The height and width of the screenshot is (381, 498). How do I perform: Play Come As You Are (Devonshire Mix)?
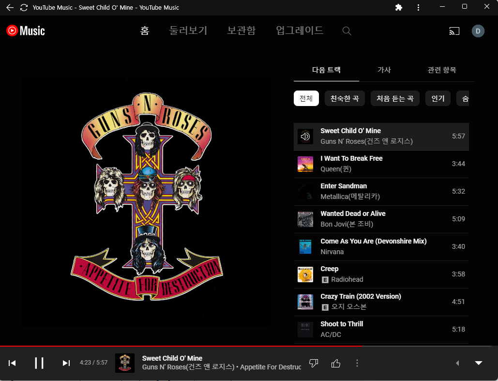click(381, 247)
